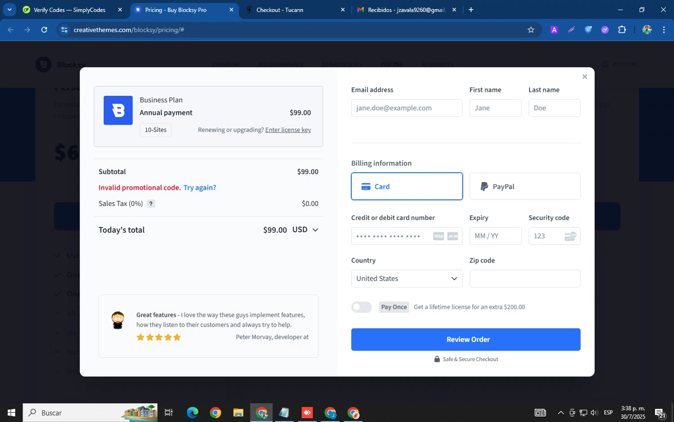The height and width of the screenshot is (422, 674).
Task: Click the security code CVC card icon
Action: coord(570,236)
